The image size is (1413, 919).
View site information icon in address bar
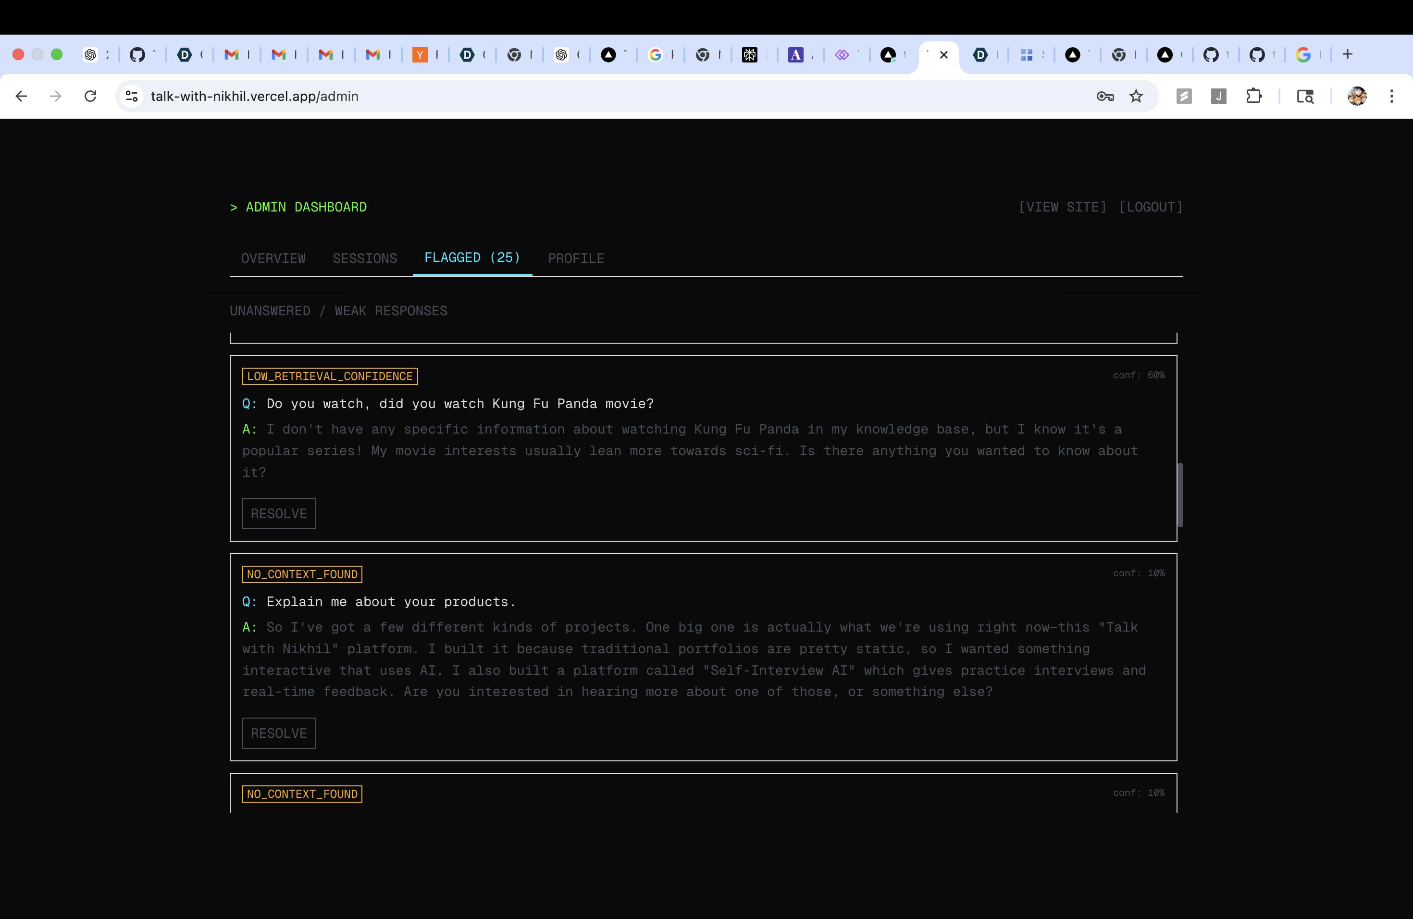(x=132, y=96)
